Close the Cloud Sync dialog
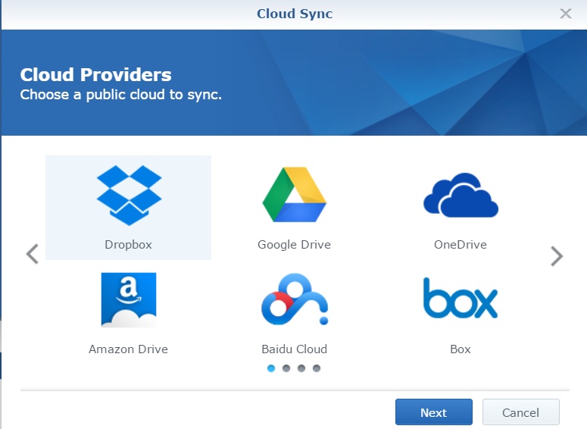 click(x=565, y=14)
